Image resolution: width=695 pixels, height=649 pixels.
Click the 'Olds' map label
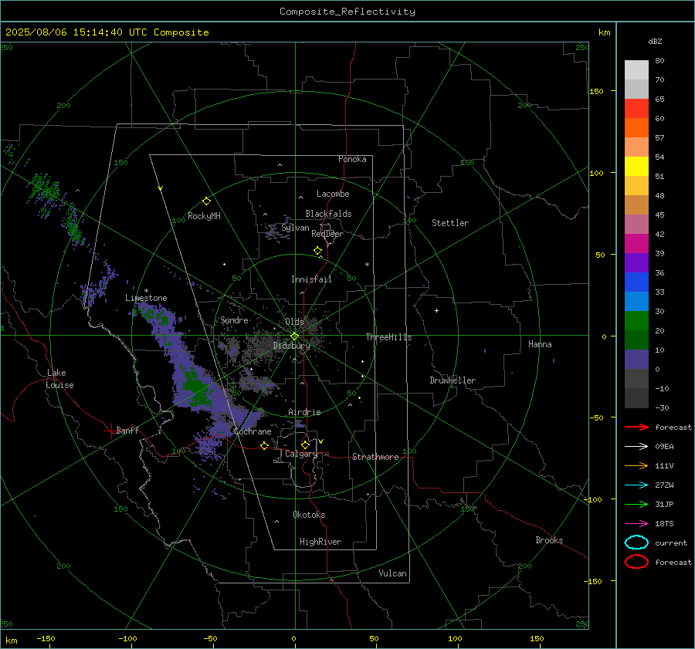coord(294,322)
